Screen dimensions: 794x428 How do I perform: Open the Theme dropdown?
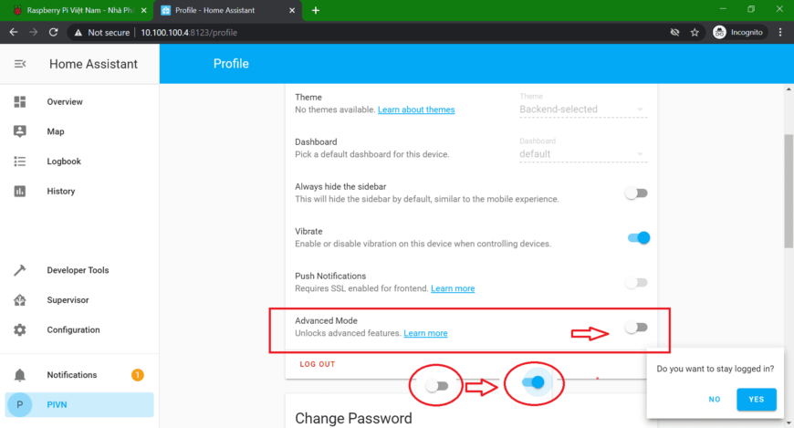pos(582,110)
